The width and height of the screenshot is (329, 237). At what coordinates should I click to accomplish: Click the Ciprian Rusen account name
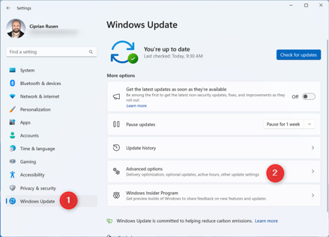43,26
